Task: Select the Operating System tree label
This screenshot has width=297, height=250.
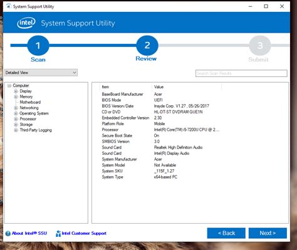Action: [x=34, y=113]
